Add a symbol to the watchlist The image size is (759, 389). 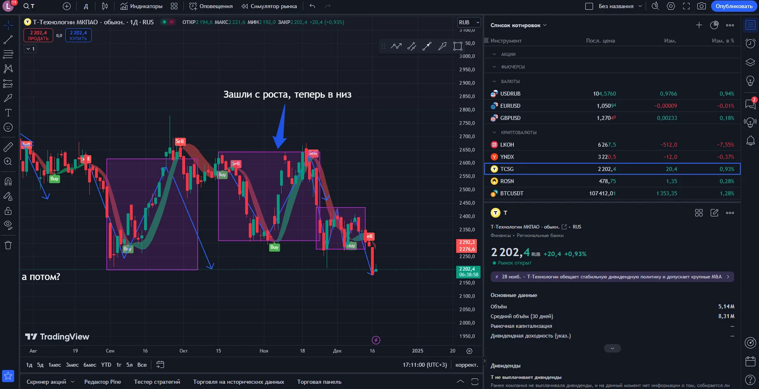(699, 25)
